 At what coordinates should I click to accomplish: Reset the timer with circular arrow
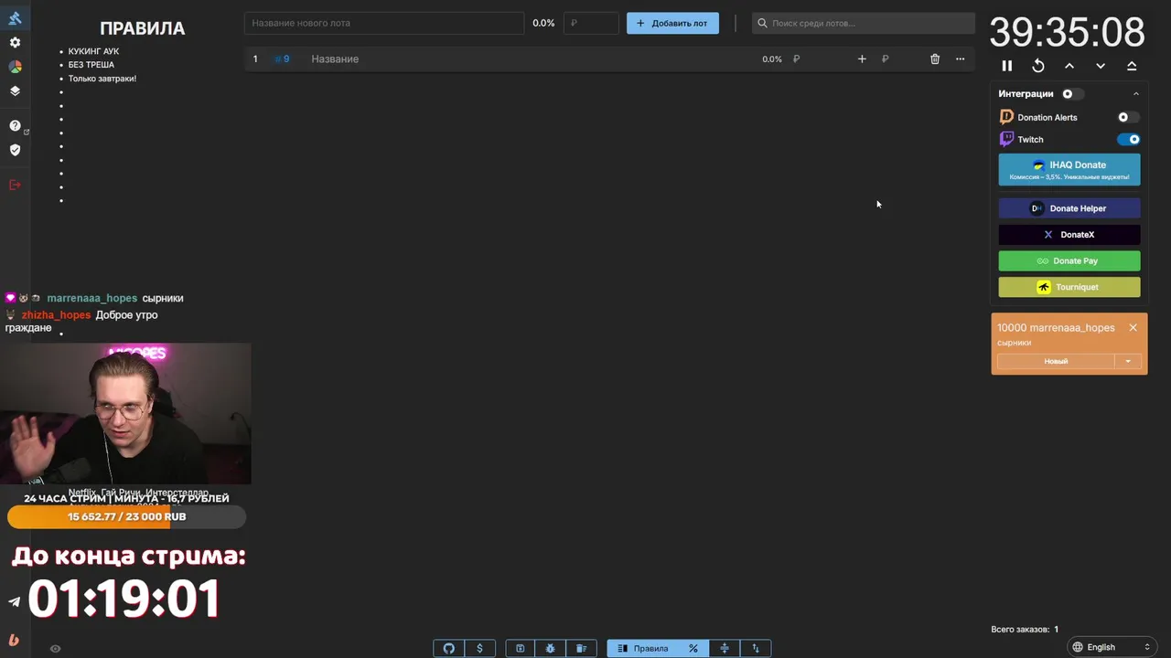click(1038, 66)
